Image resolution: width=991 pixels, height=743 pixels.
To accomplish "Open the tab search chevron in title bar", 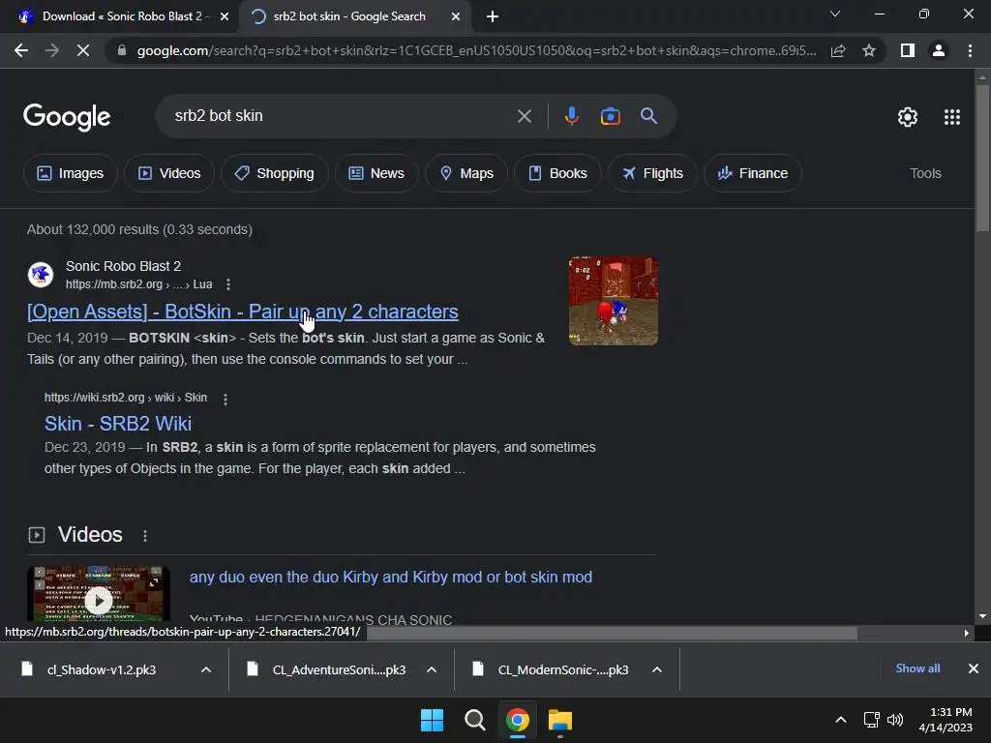I will pyautogui.click(x=835, y=14).
